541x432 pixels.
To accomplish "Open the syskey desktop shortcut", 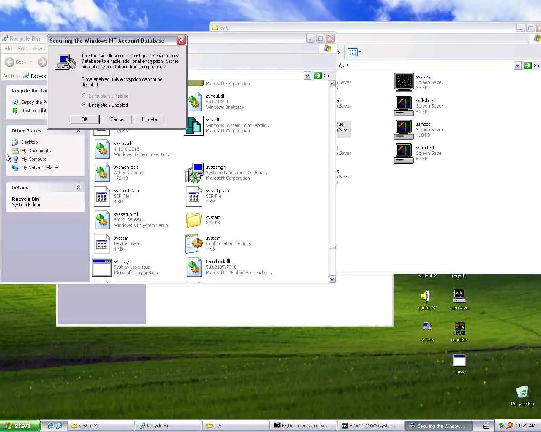I will pyautogui.click(x=427, y=327).
